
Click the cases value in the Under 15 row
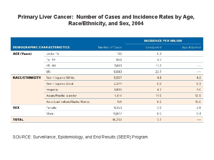(x=119, y=54)
